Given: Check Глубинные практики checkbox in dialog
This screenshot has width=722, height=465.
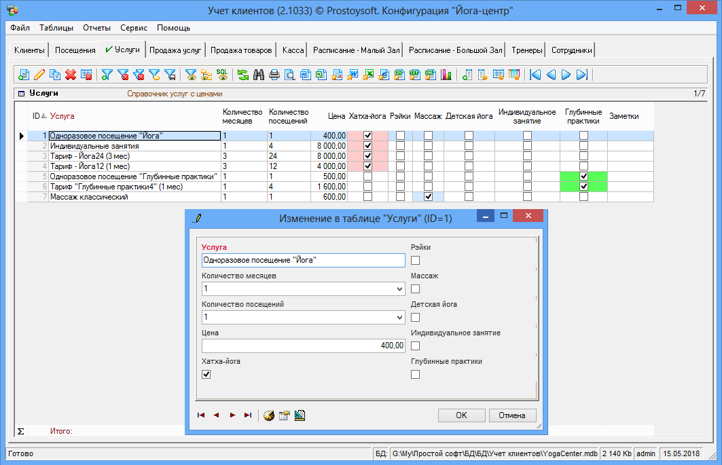Looking at the screenshot, I should coord(415,374).
